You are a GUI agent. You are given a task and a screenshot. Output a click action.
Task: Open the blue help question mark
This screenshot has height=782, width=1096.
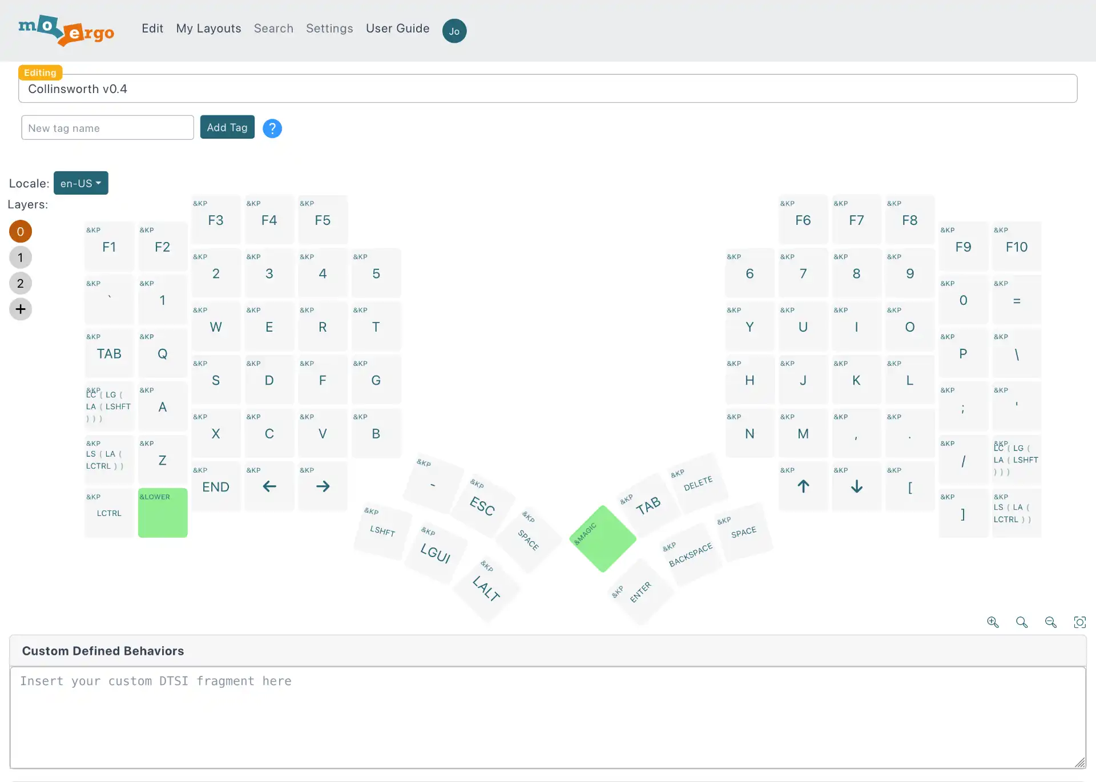(x=272, y=128)
